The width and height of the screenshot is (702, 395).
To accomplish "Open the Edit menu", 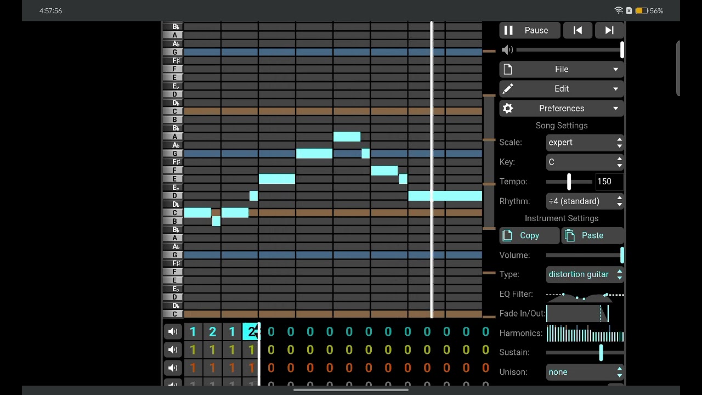I will [x=562, y=88].
